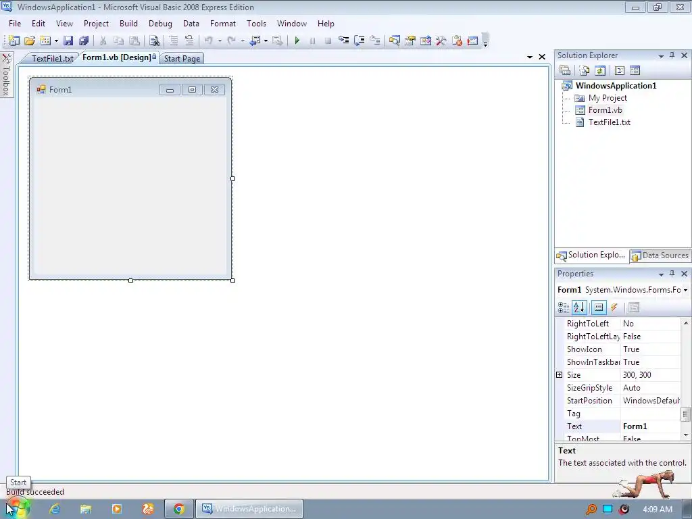
Task: Click the Paste clipboard icon
Action: [134, 41]
